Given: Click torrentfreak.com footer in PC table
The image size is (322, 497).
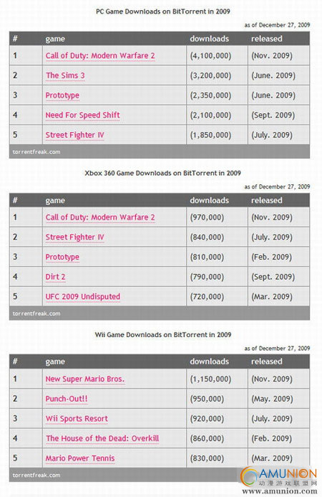Looking at the screenshot, I should click(36, 152).
